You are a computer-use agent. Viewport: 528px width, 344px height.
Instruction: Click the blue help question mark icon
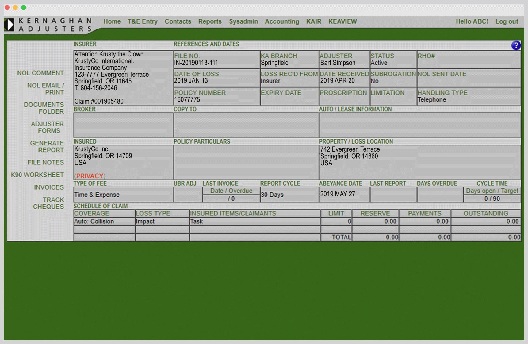(x=516, y=45)
